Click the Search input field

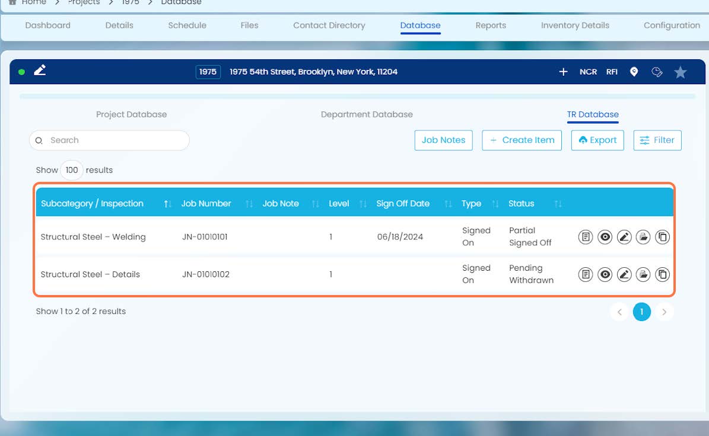(x=109, y=140)
